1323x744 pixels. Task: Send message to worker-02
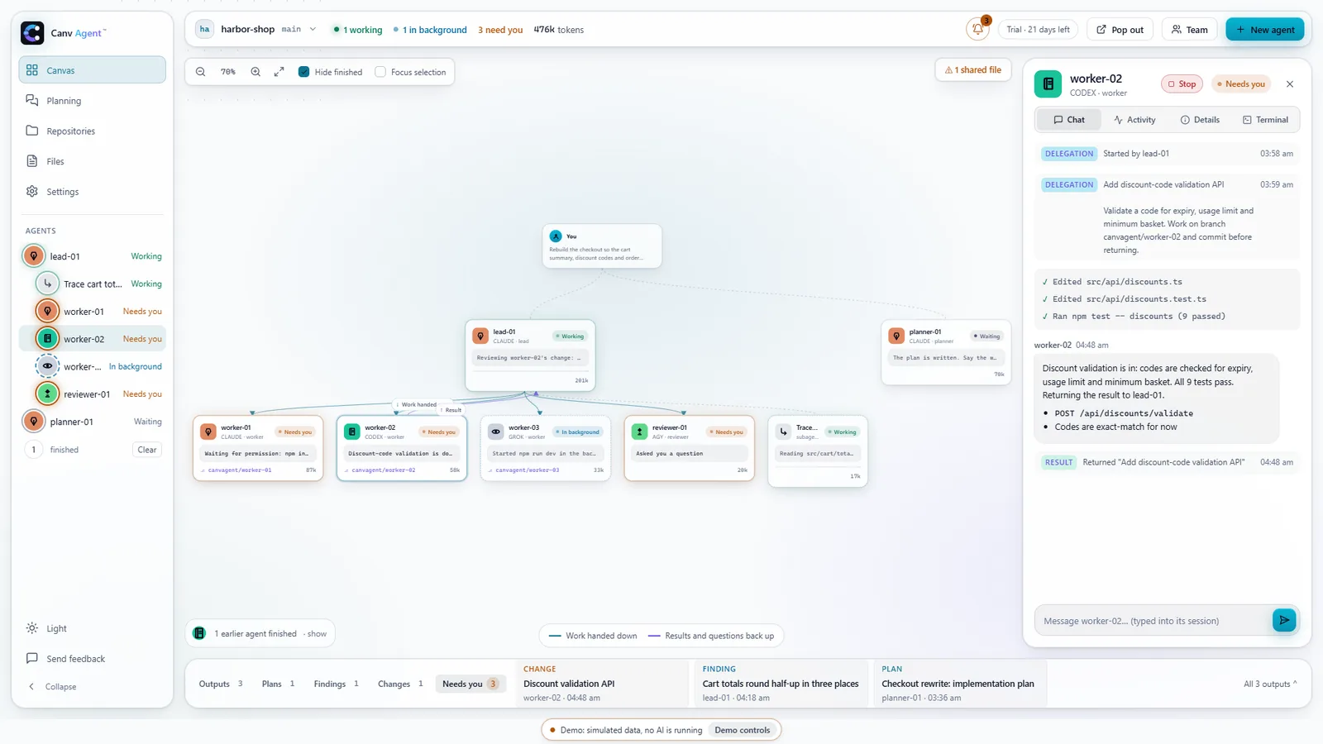1284,620
